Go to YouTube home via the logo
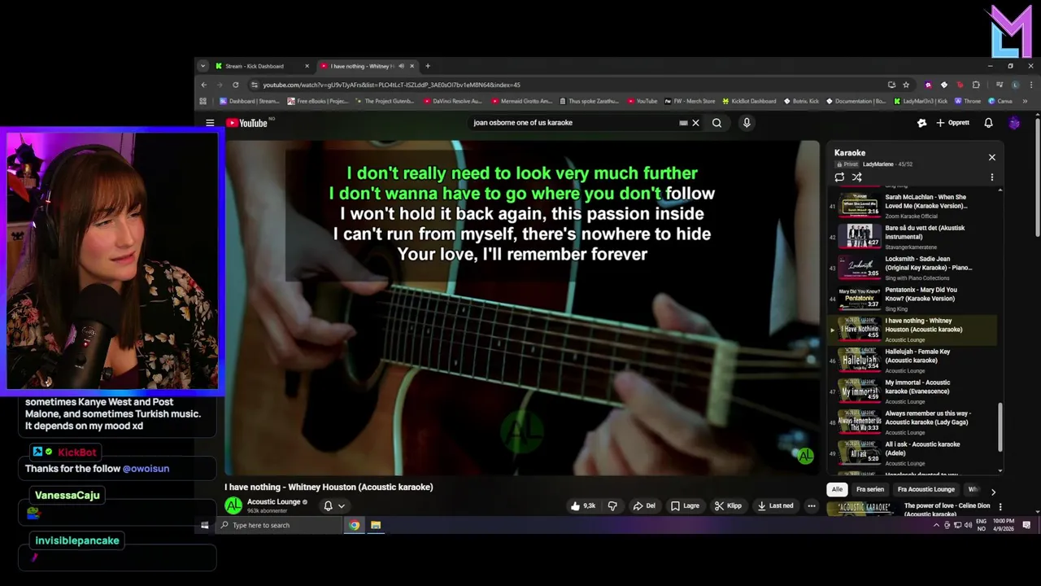The image size is (1041, 586). click(x=246, y=123)
